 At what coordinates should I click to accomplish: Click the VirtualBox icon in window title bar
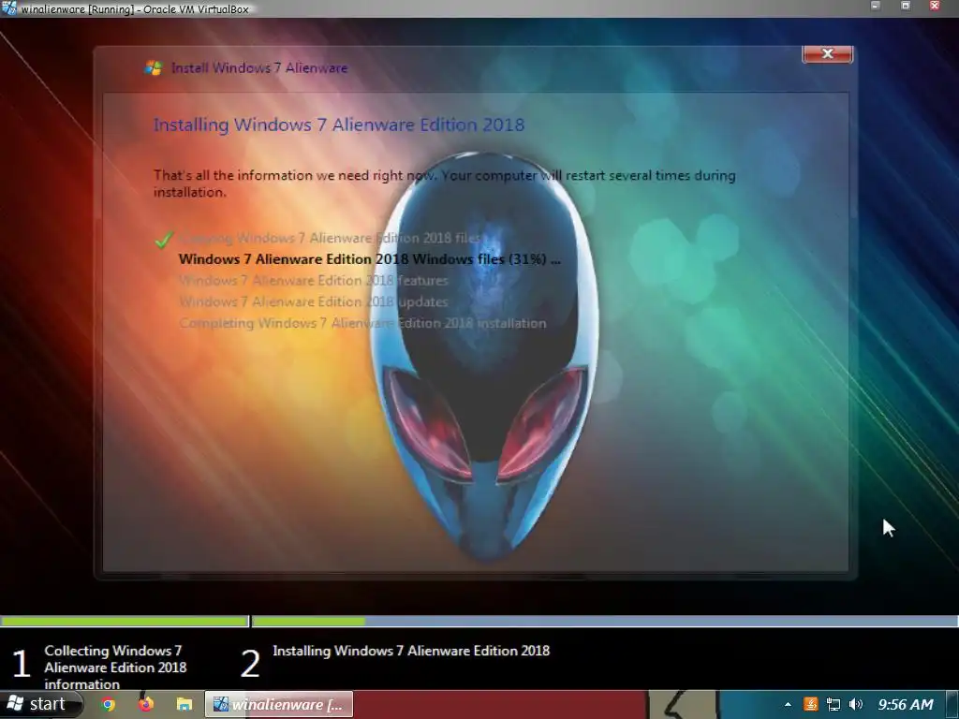pyautogui.click(x=9, y=8)
